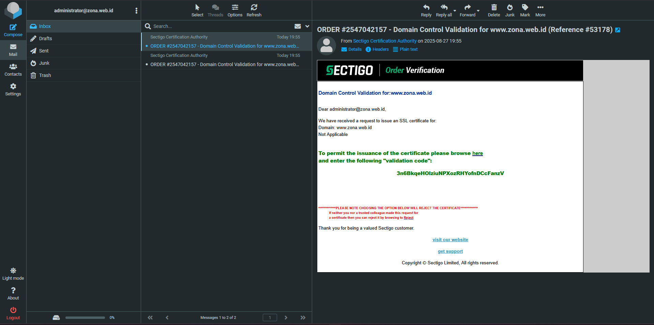Image resolution: width=654 pixels, height=325 pixels.
Task: Open the Drafts folder
Action: (45, 38)
